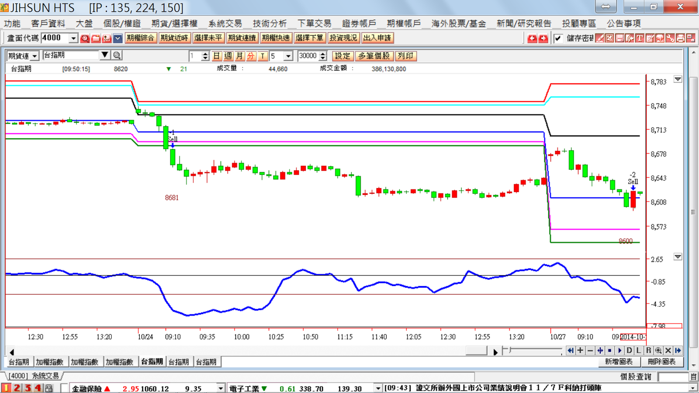Open the 畫面代碼 4000 dropdown
This screenshot has height=393, width=699.
(73, 38)
